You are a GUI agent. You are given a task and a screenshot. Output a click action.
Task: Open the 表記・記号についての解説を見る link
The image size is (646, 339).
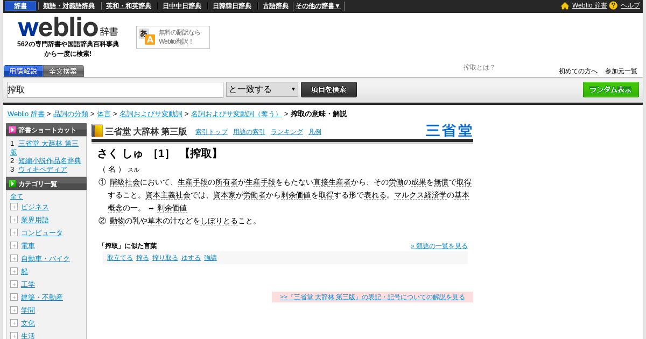pyautogui.click(x=373, y=297)
